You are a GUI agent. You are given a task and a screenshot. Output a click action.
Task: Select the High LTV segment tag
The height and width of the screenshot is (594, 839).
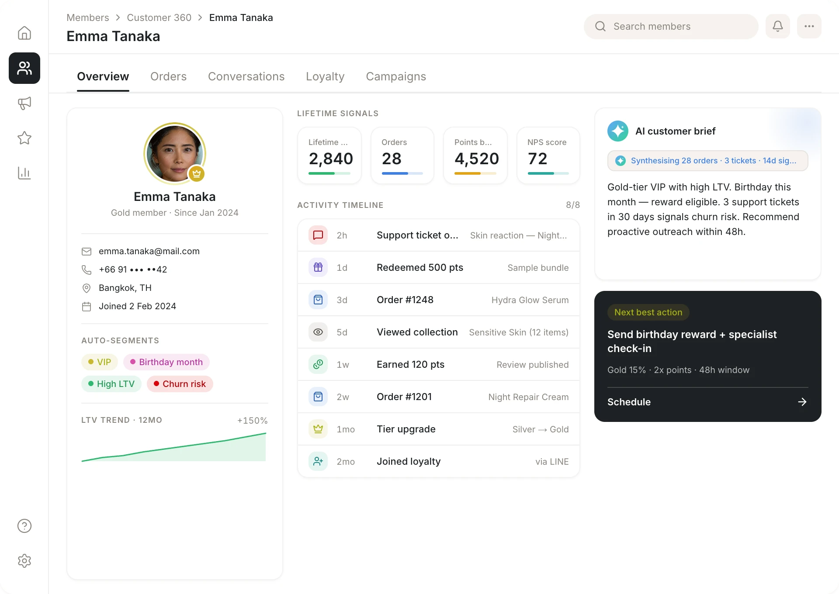pos(111,384)
